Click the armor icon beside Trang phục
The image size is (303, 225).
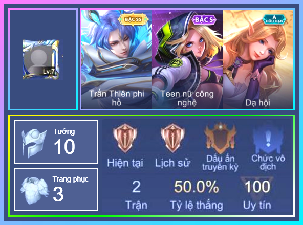(x=34, y=190)
